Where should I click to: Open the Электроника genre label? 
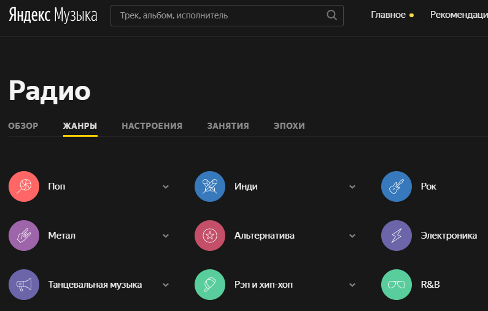click(x=449, y=236)
